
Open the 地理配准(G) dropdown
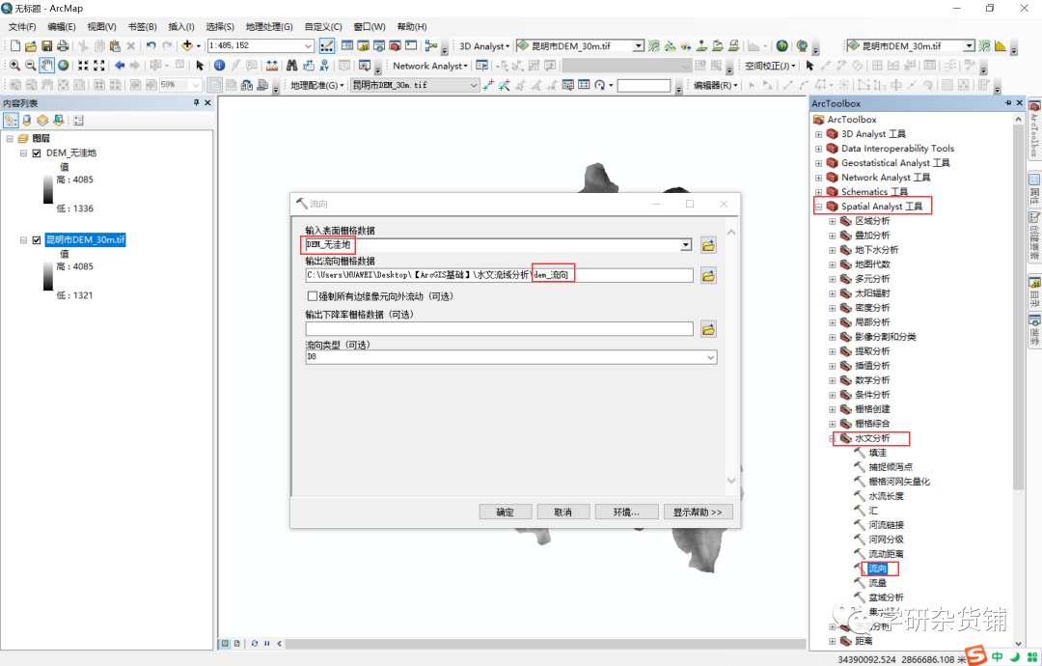317,85
